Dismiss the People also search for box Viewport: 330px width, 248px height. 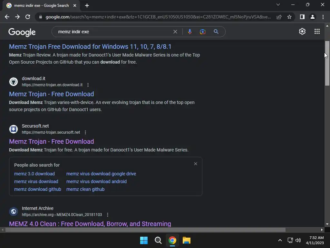(x=196, y=164)
